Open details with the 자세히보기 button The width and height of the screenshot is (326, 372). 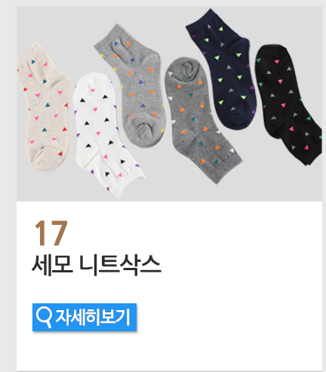[x=85, y=318]
